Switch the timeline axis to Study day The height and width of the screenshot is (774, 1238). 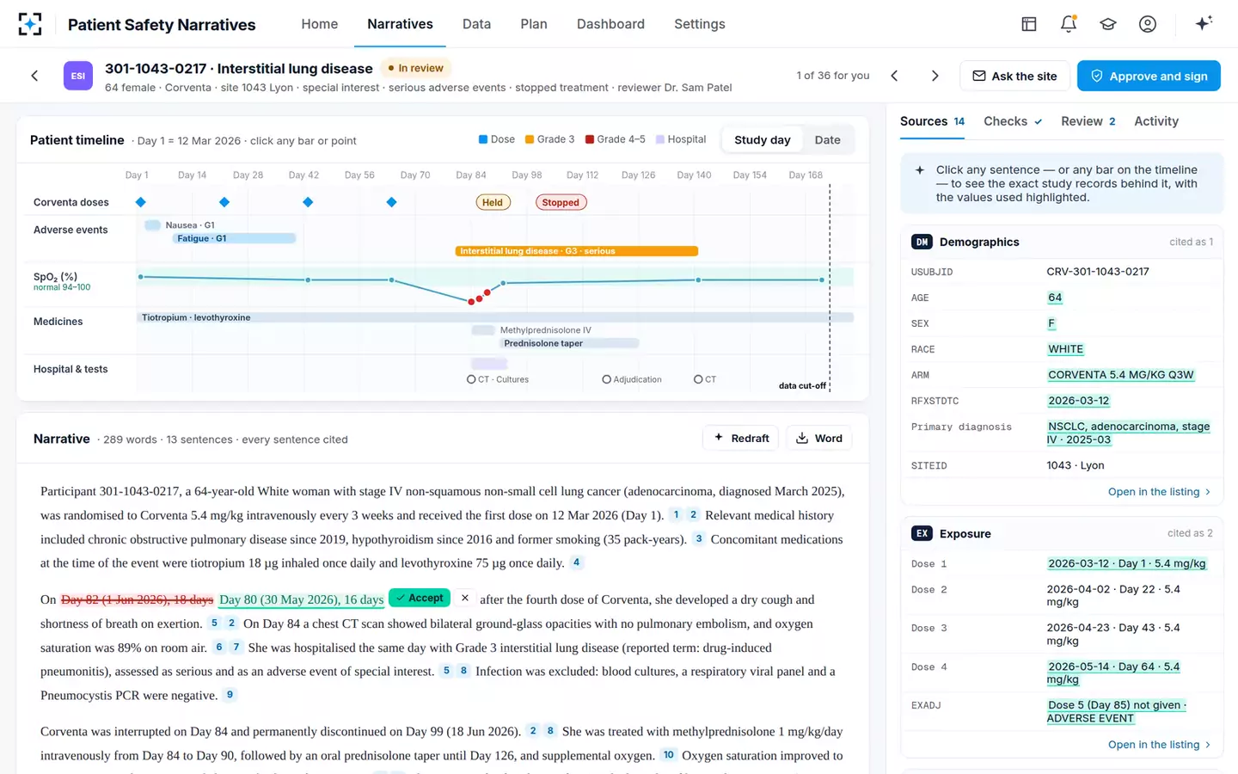[762, 140]
